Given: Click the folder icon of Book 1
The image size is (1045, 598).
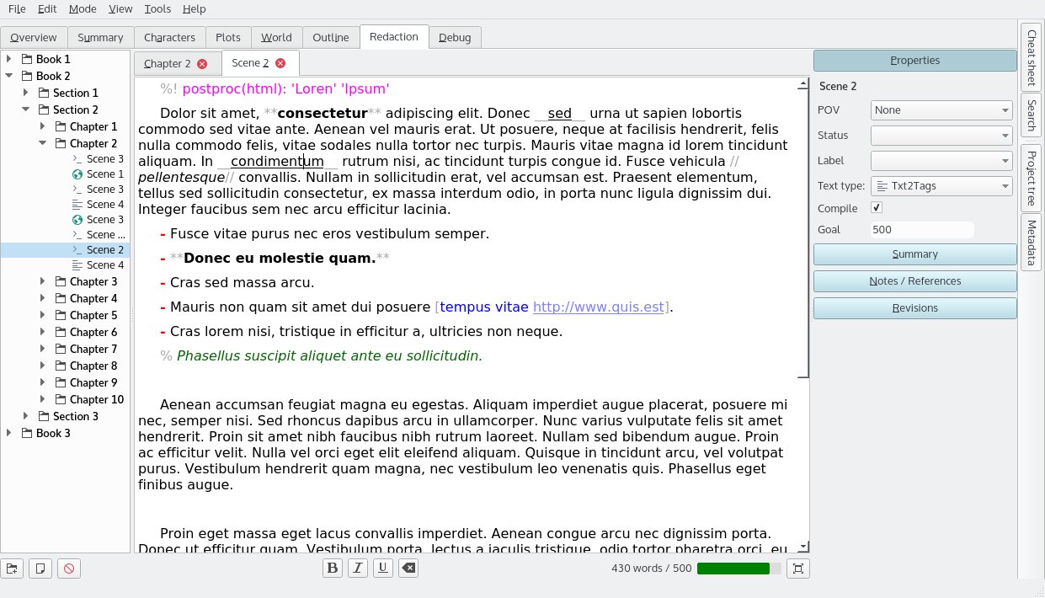Looking at the screenshot, I should tap(26, 60).
